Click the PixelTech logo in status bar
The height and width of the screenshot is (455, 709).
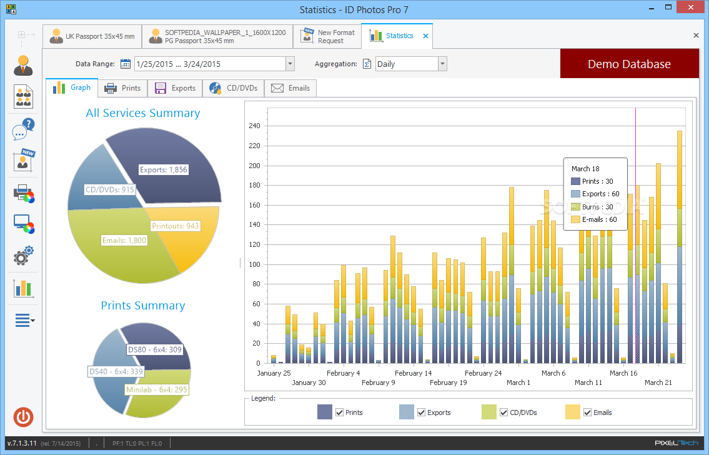coord(677,442)
